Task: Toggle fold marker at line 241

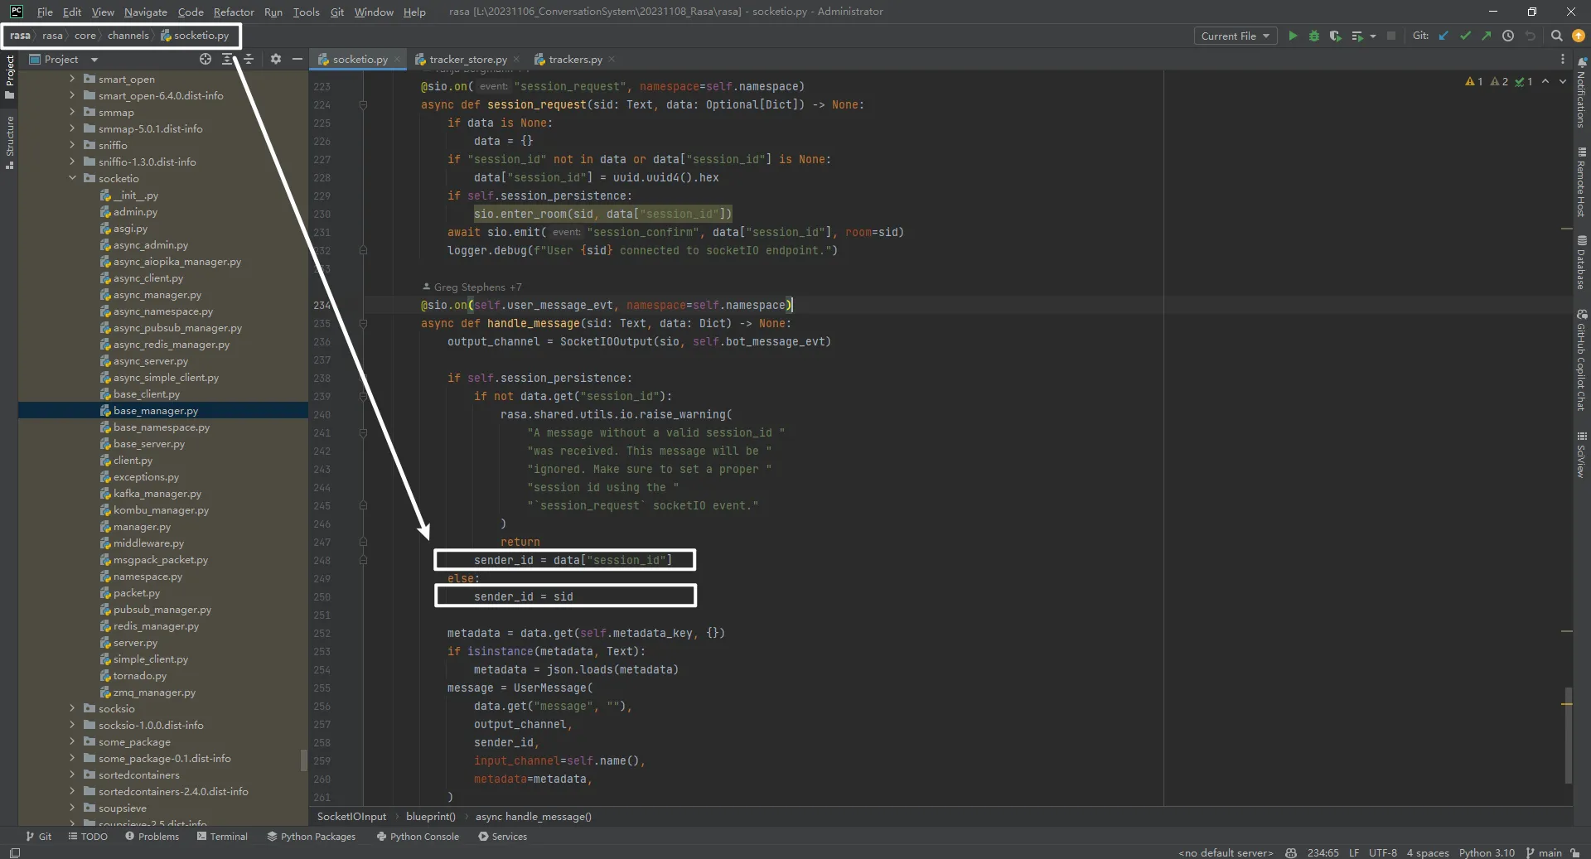Action: point(363,432)
